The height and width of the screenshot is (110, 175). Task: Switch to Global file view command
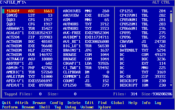tap(117, 103)
